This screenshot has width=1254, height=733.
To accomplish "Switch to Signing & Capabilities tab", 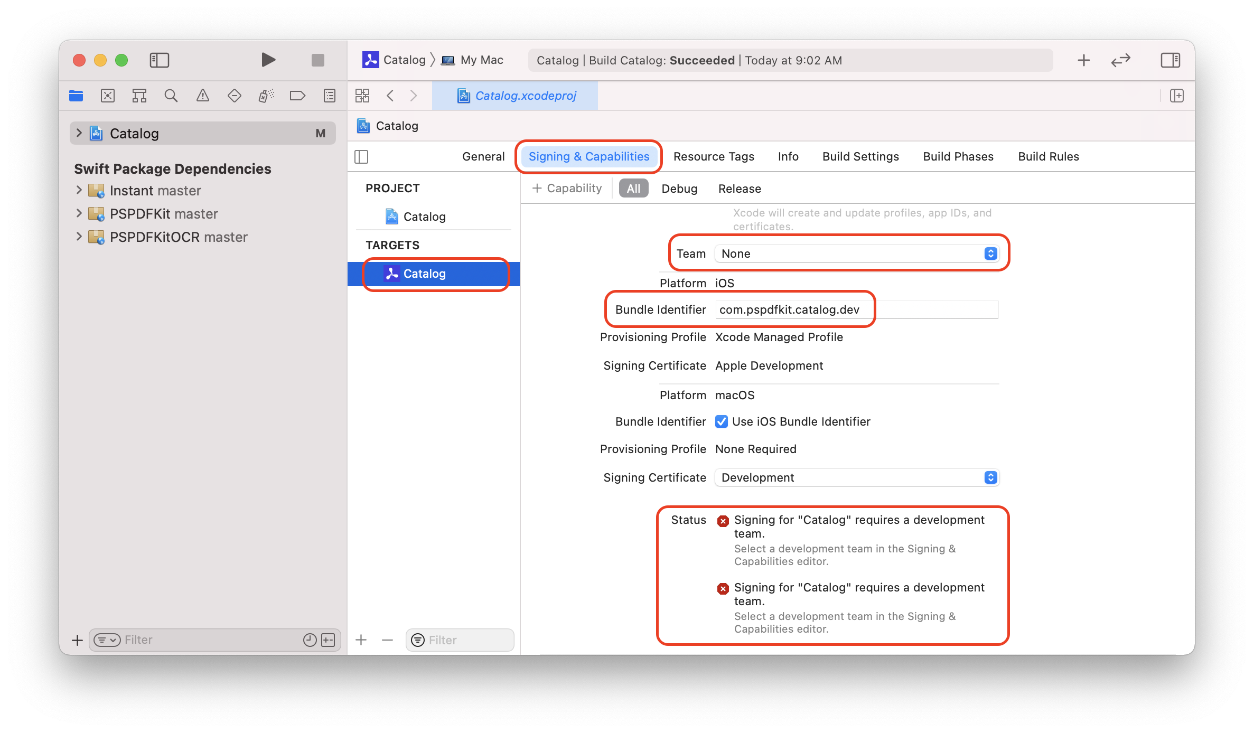I will coord(589,156).
